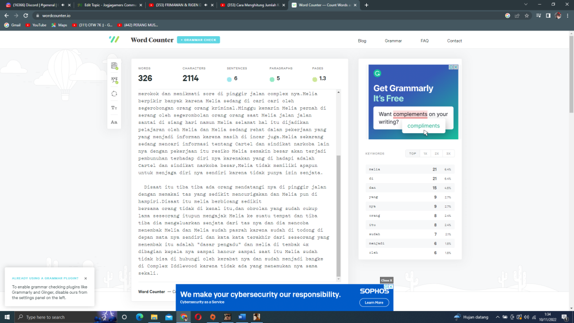Open Microsoft Edge from the taskbar

click(139, 317)
